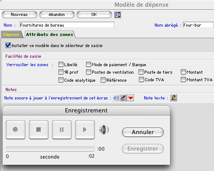
Task: Click the speaker volume icon in recording dialog
Action: (x=104, y=130)
